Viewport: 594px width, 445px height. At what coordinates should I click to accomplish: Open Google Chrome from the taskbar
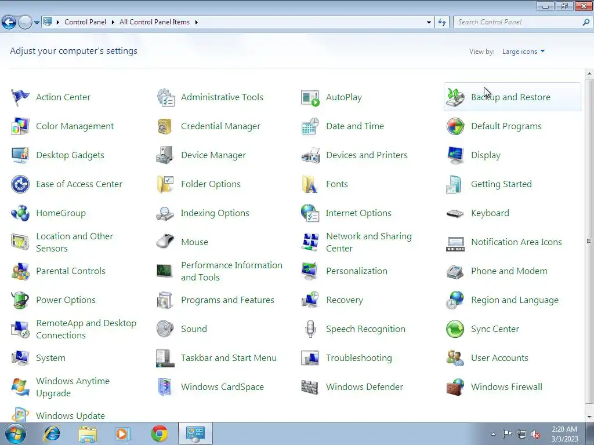coord(160,433)
